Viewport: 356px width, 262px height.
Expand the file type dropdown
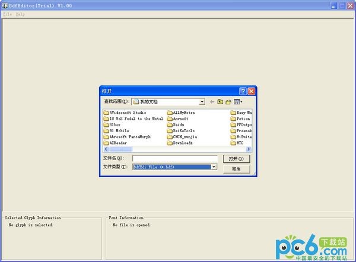click(214, 167)
